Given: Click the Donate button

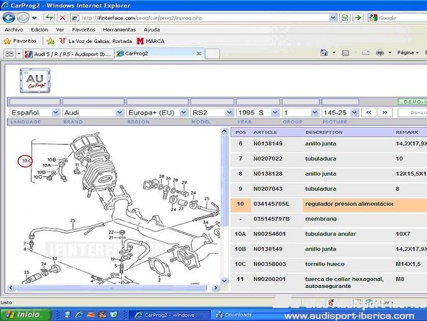Looking at the screenshot, I should click(x=412, y=112).
